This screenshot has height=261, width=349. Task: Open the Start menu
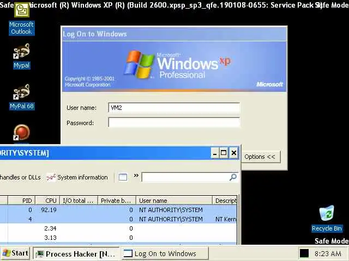click(x=15, y=253)
